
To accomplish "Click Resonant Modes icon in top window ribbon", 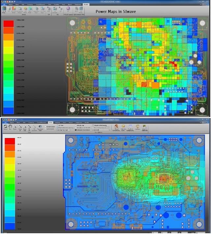I will click(x=14, y=10).
